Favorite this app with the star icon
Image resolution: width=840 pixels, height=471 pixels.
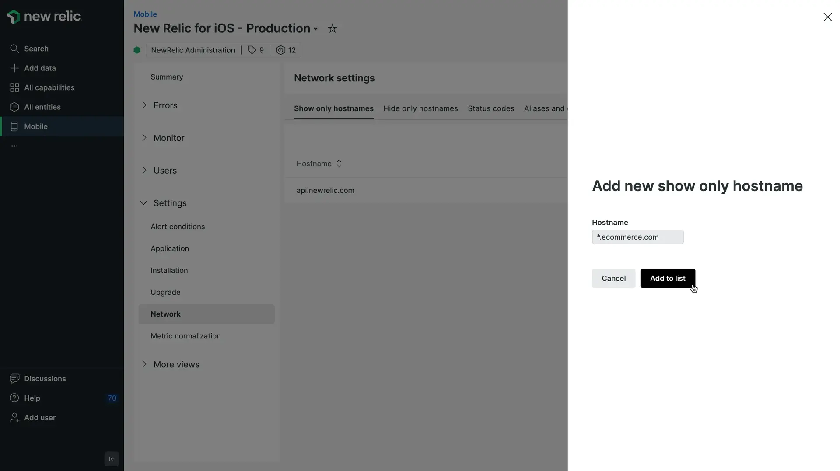click(x=332, y=28)
